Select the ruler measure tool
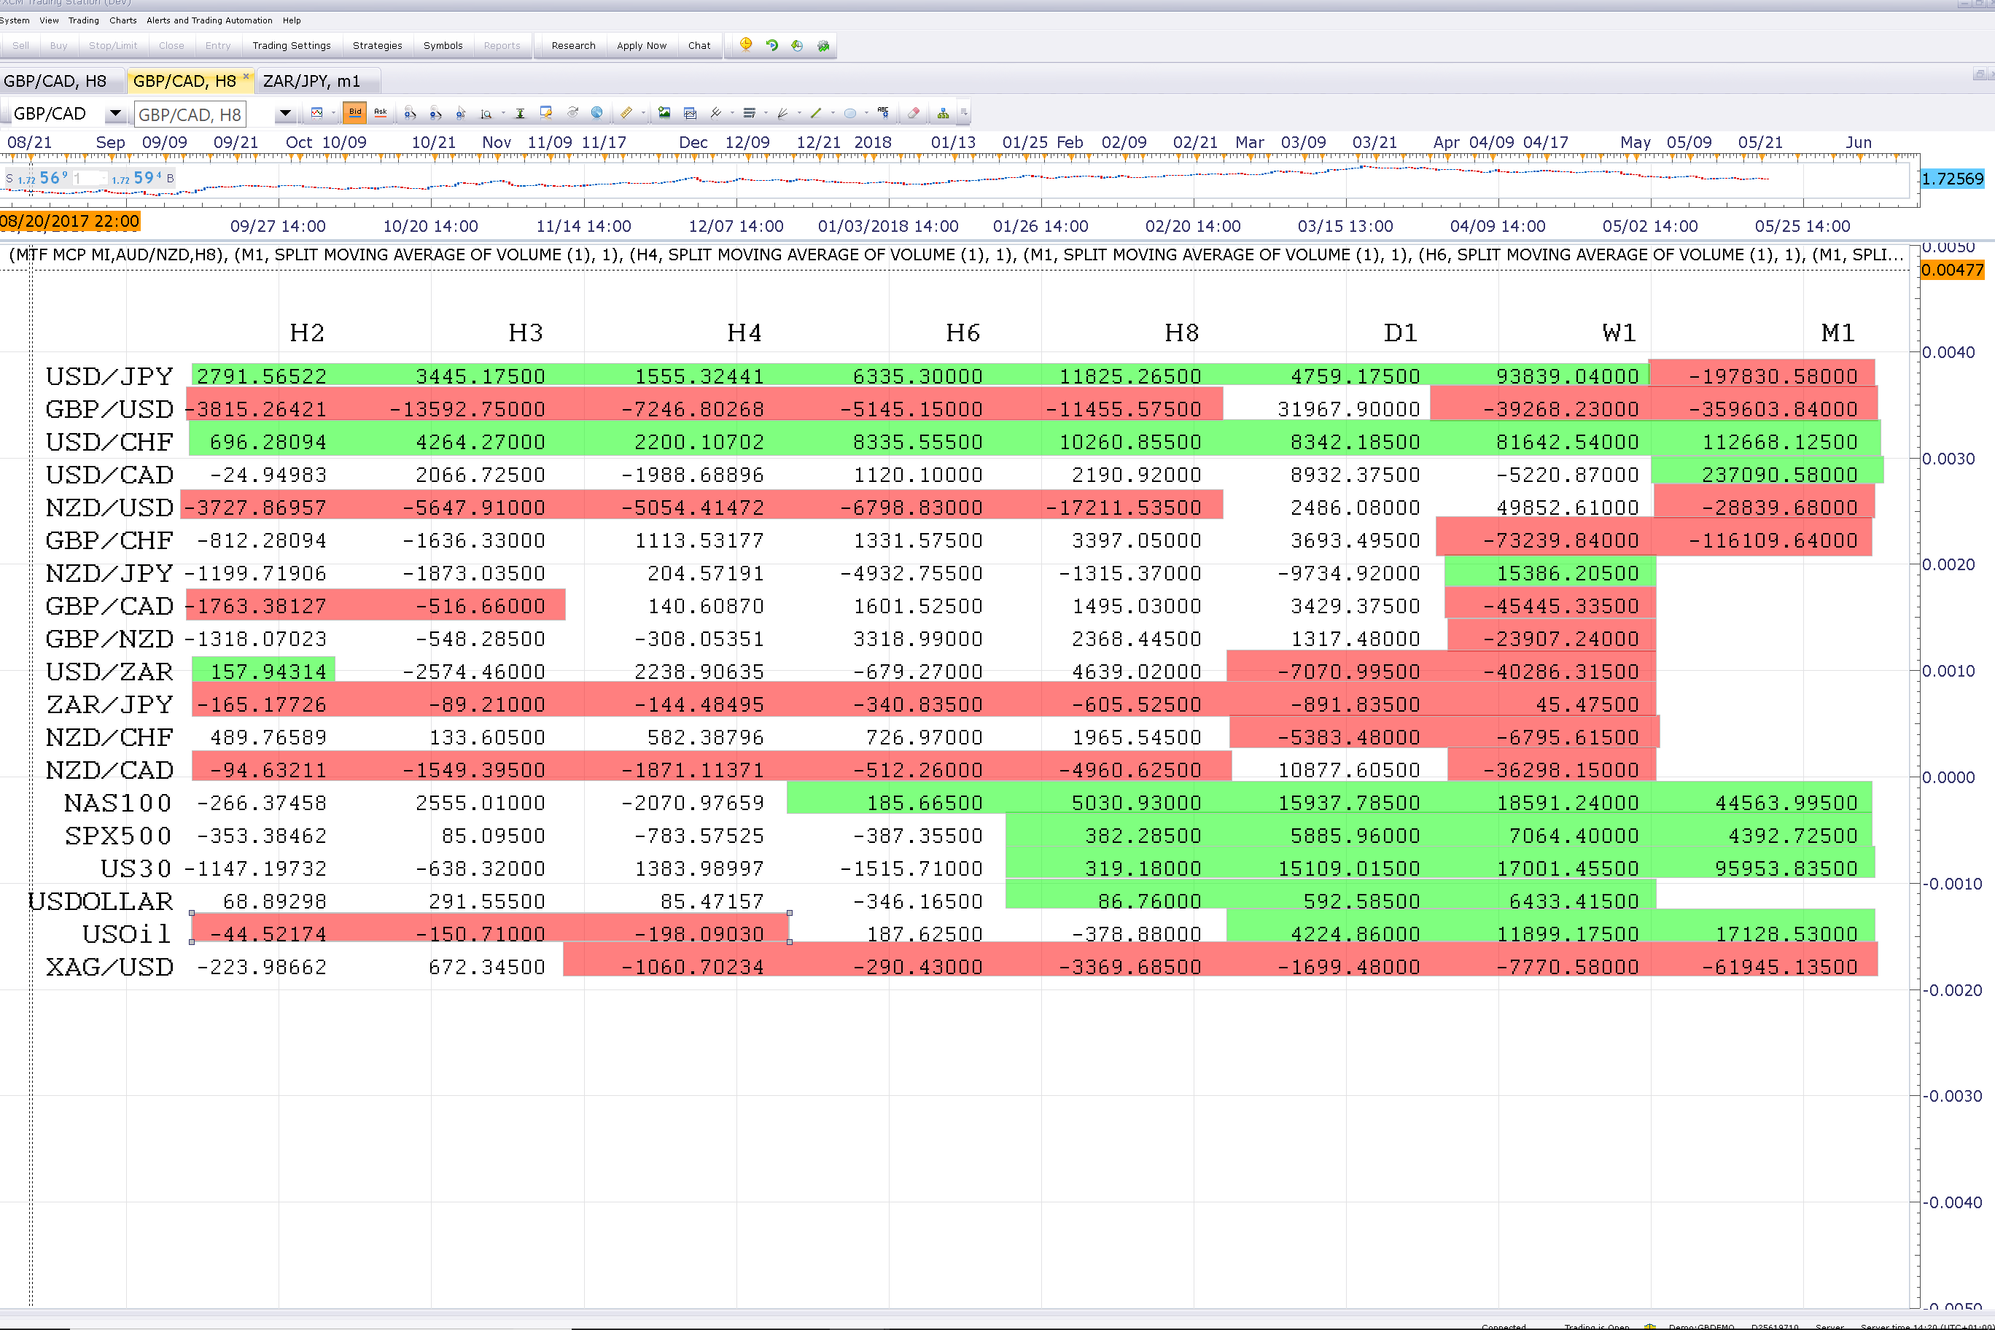 tap(626, 113)
